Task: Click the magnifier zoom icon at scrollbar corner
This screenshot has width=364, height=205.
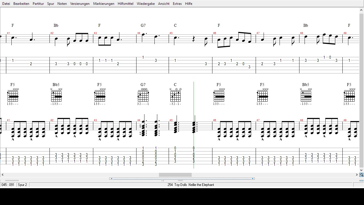Action: (x=361, y=175)
